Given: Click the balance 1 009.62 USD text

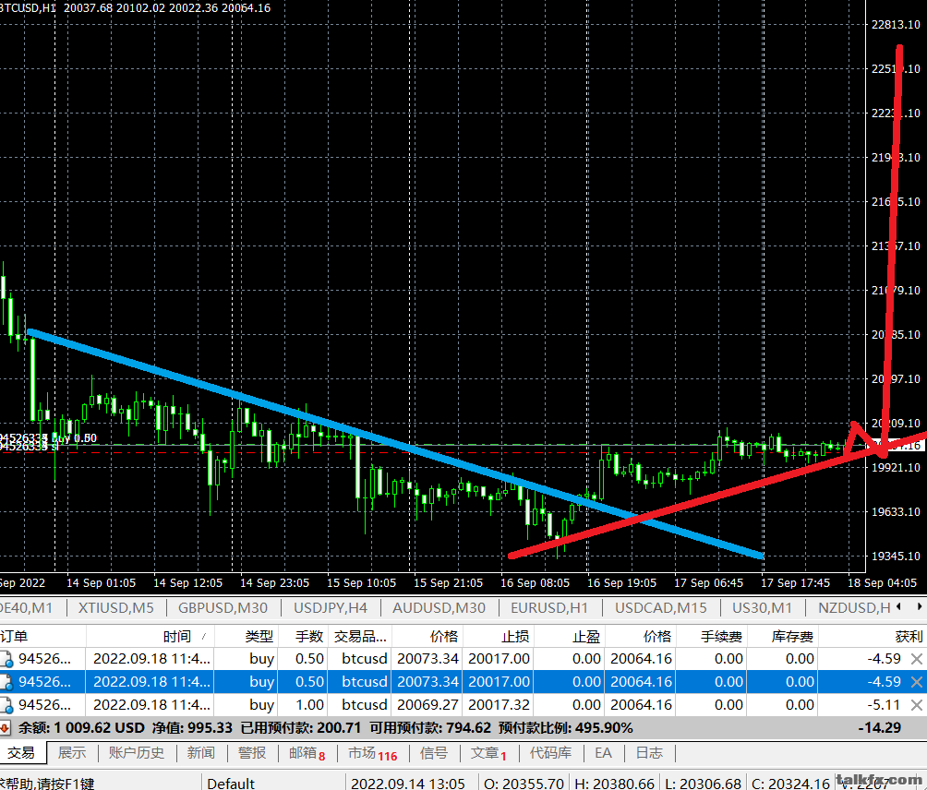Looking at the screenshot, I should pos(81,728).
